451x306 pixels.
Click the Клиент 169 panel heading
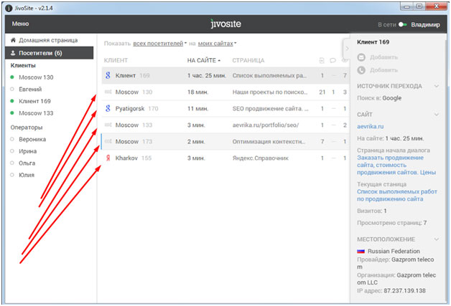373,42
